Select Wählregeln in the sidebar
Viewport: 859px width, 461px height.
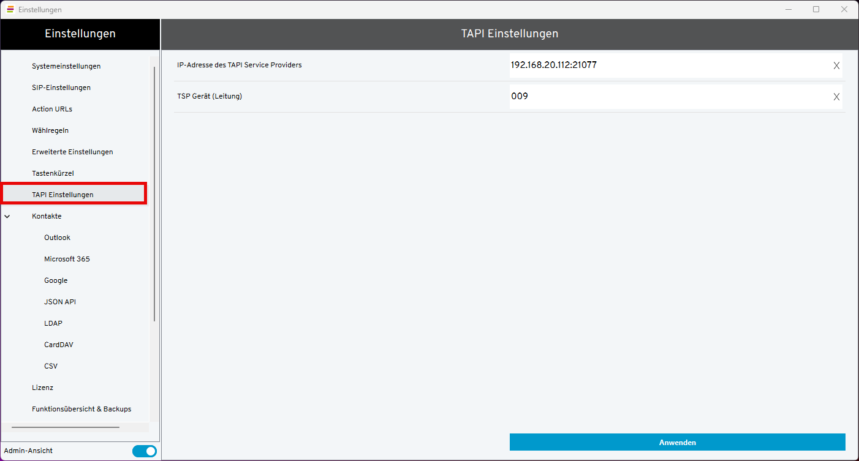[x=50, y=130]
